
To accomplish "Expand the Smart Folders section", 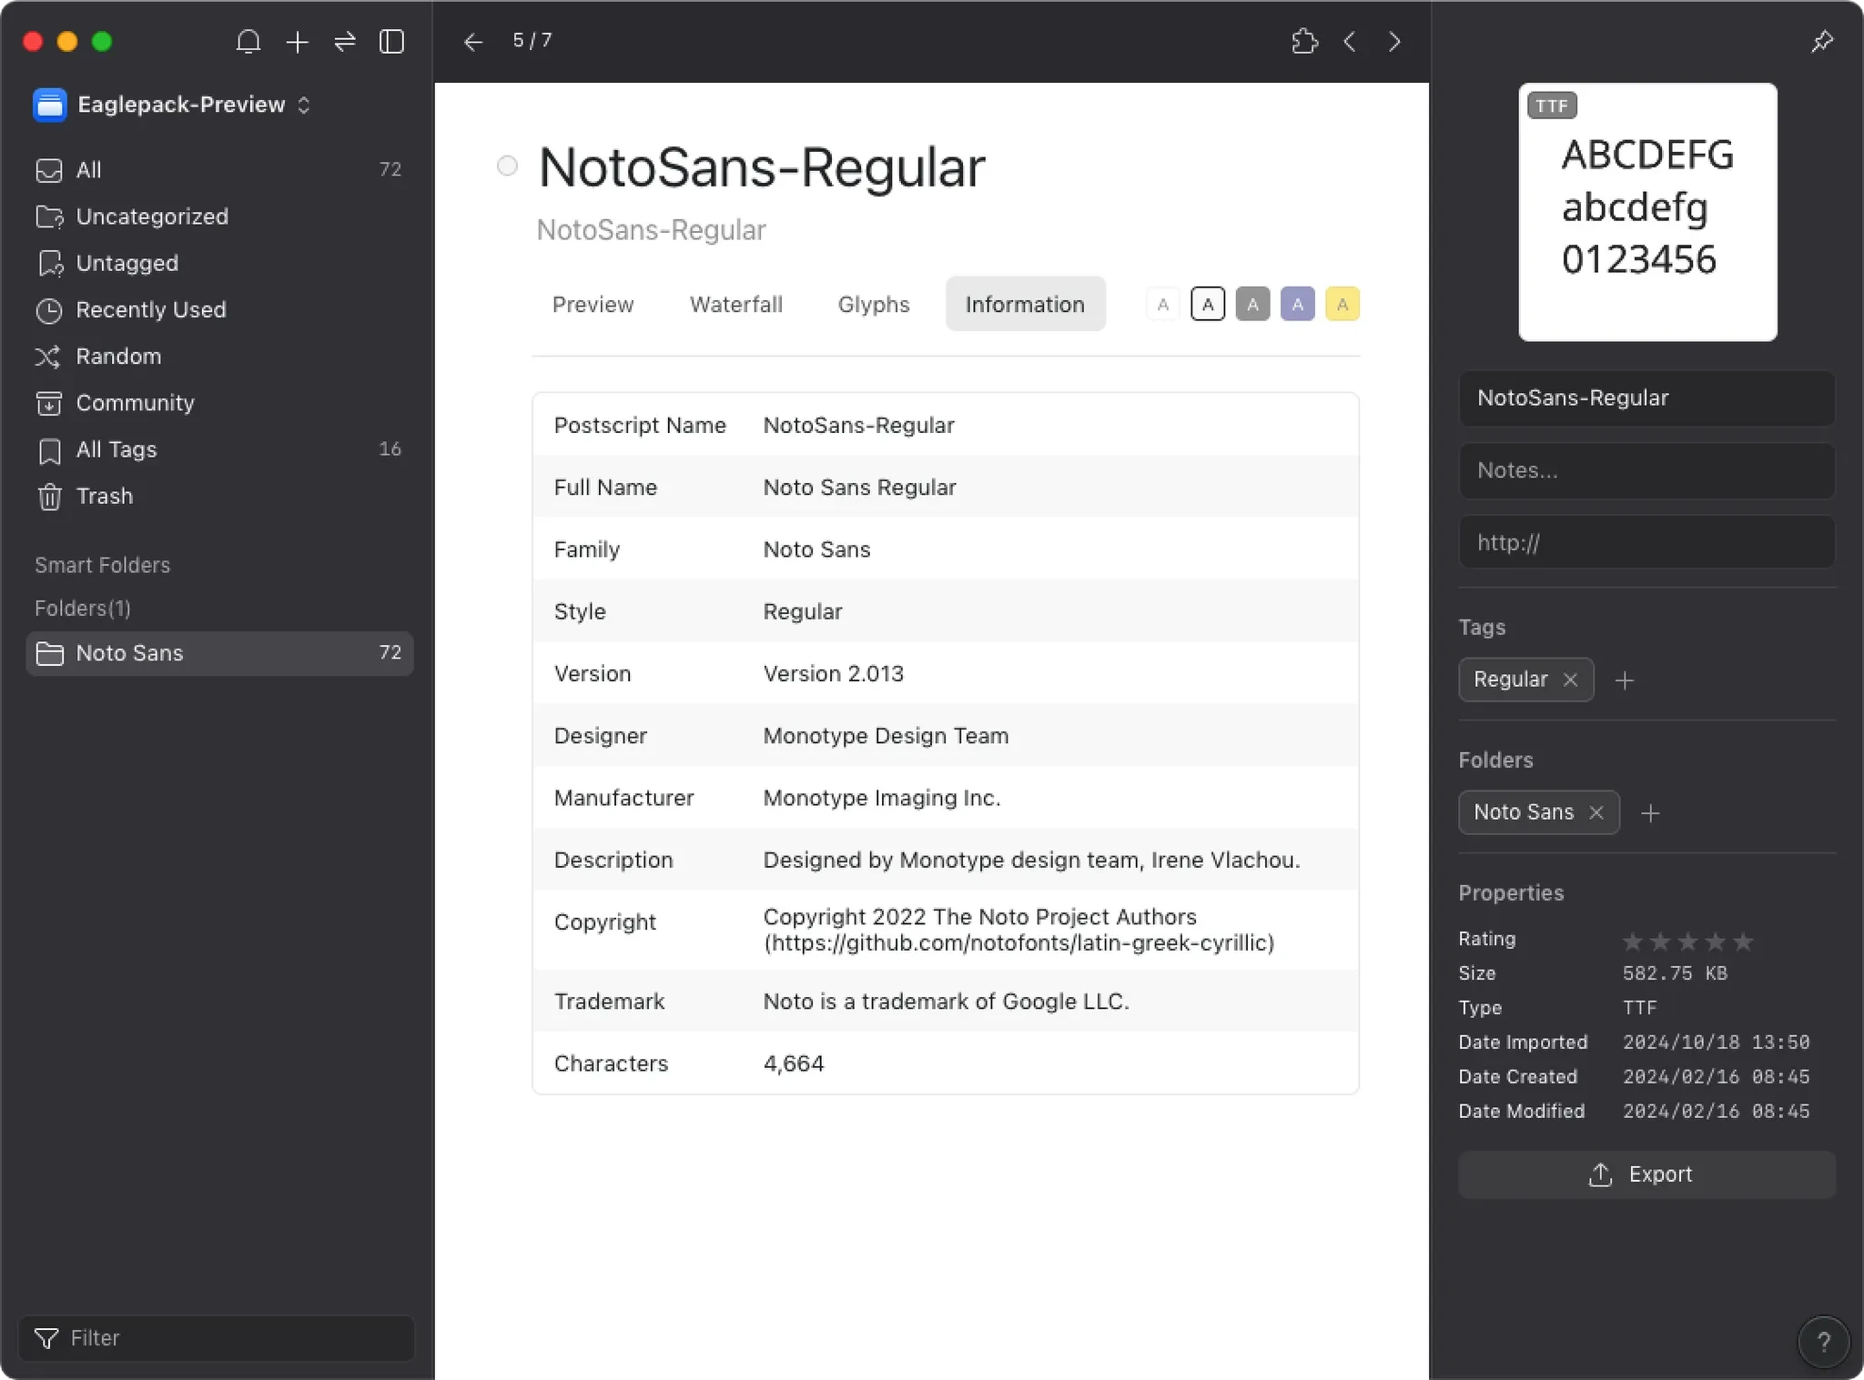I will (102, 565).
